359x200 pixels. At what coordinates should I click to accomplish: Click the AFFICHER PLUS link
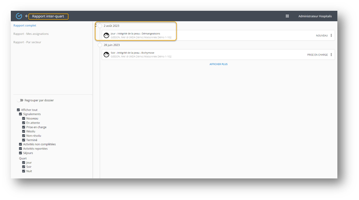pyautogui.click(x=218, y=64)
